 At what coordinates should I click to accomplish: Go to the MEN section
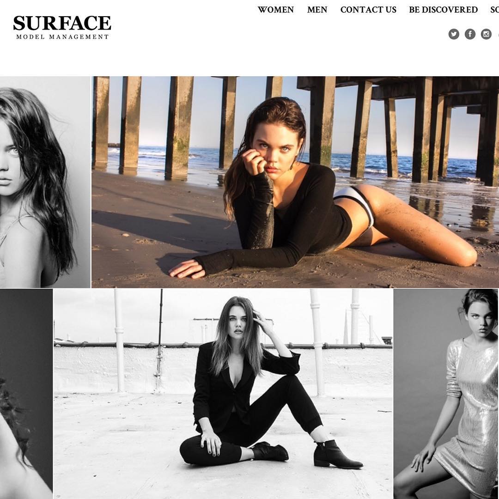317,10
